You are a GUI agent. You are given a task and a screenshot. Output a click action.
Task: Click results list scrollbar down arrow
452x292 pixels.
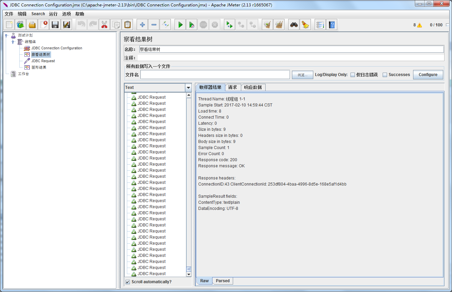click(189, 274)
